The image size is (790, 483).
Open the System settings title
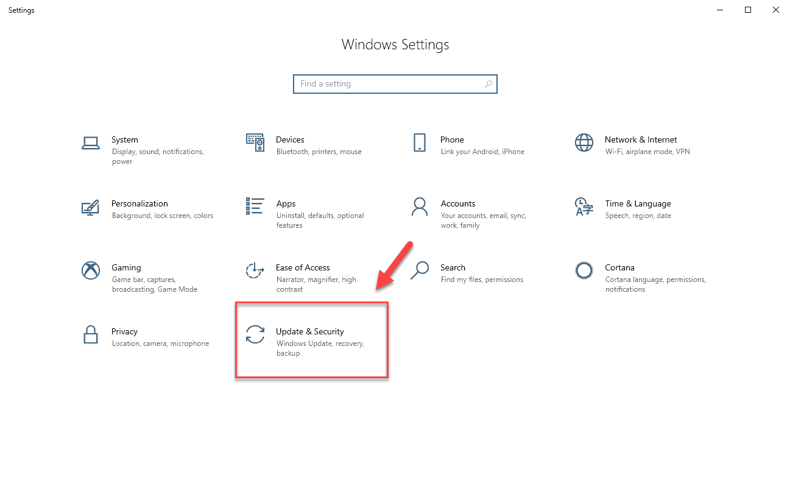125,139
